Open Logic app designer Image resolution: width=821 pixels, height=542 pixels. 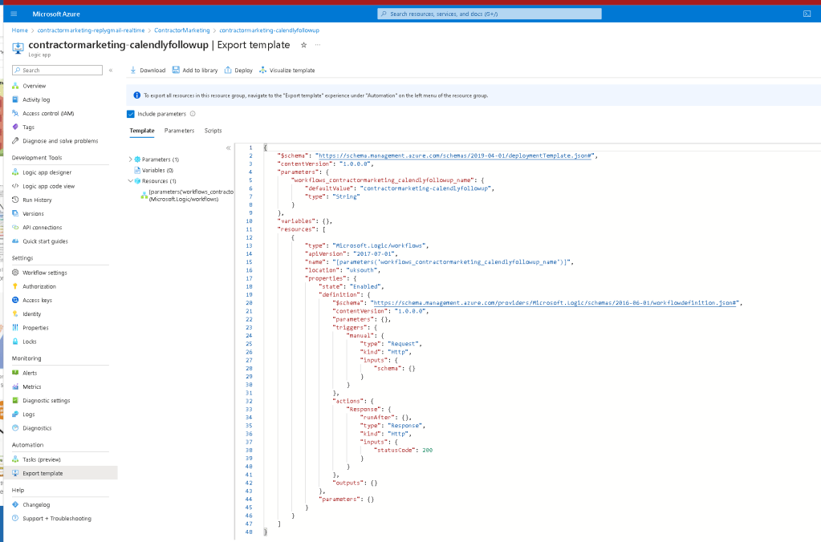click(x=47, y=172)
